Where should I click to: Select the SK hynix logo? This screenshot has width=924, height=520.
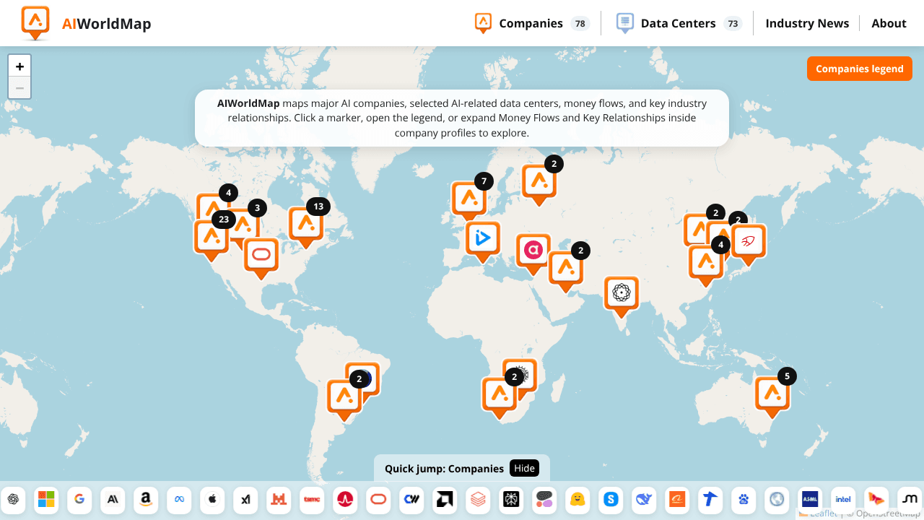876,499
